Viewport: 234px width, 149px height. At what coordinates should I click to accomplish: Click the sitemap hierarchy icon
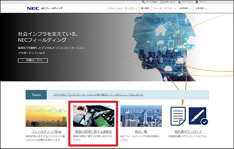coord(179,2)
